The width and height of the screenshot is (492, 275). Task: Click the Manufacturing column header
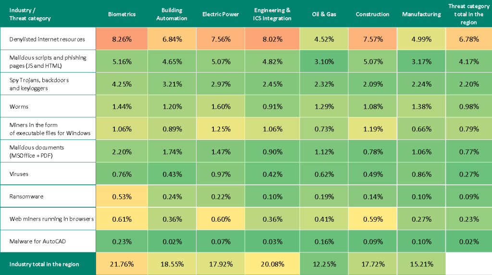pos(421,14)
